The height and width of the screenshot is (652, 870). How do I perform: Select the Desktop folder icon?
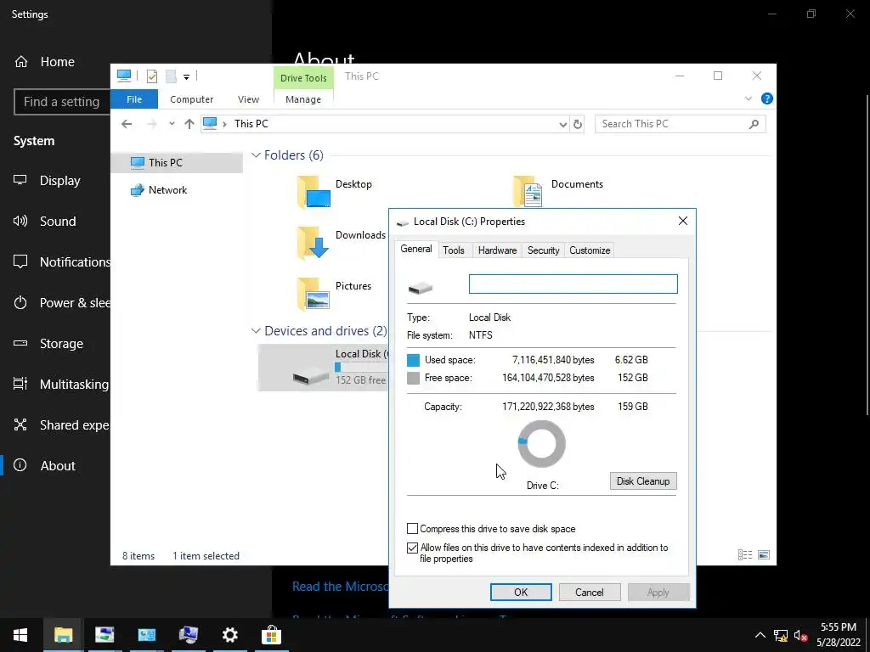314,192
